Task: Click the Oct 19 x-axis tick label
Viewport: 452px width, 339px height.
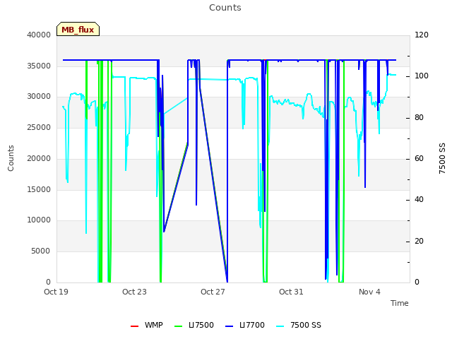Action: point(56,292)
